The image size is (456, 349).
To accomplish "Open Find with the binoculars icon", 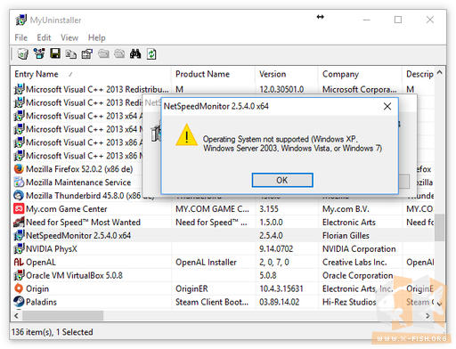I will pos(135,54).
